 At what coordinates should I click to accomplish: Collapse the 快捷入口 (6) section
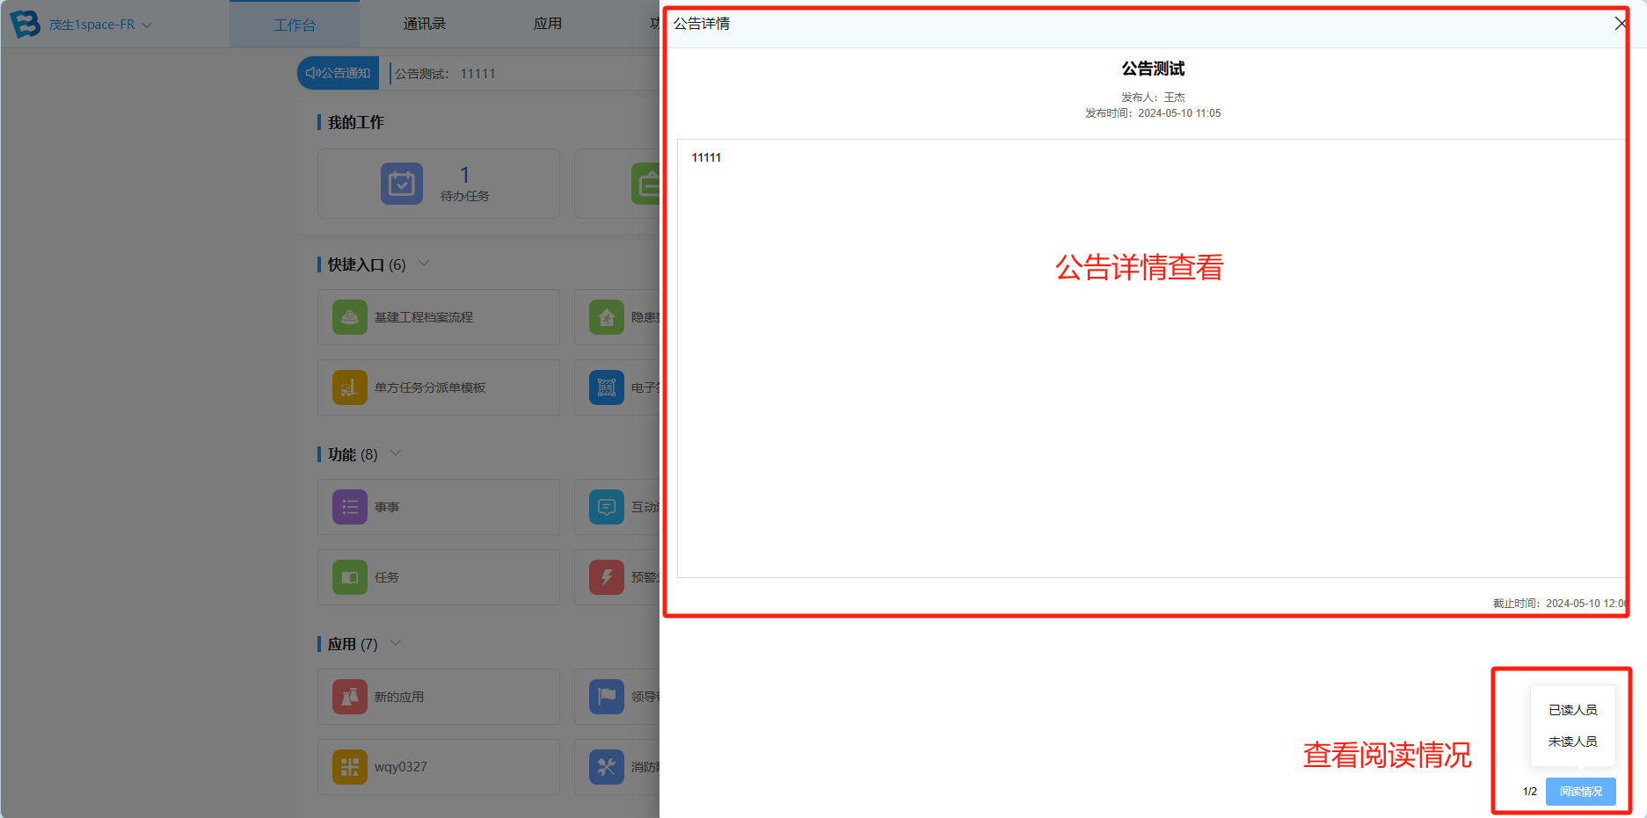click(x=424, y=264)
